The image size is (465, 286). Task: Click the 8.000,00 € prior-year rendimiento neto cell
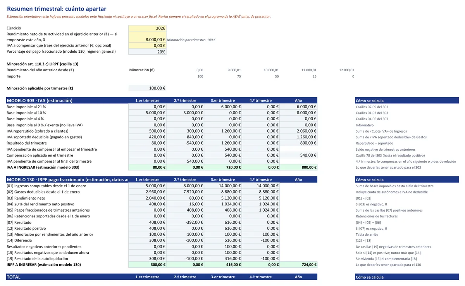147,37
